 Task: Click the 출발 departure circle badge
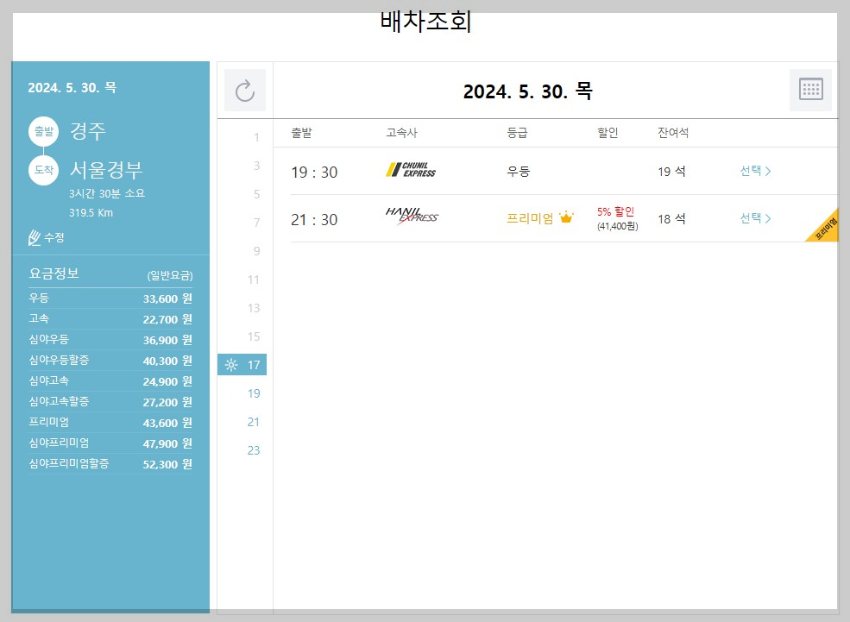43,131
